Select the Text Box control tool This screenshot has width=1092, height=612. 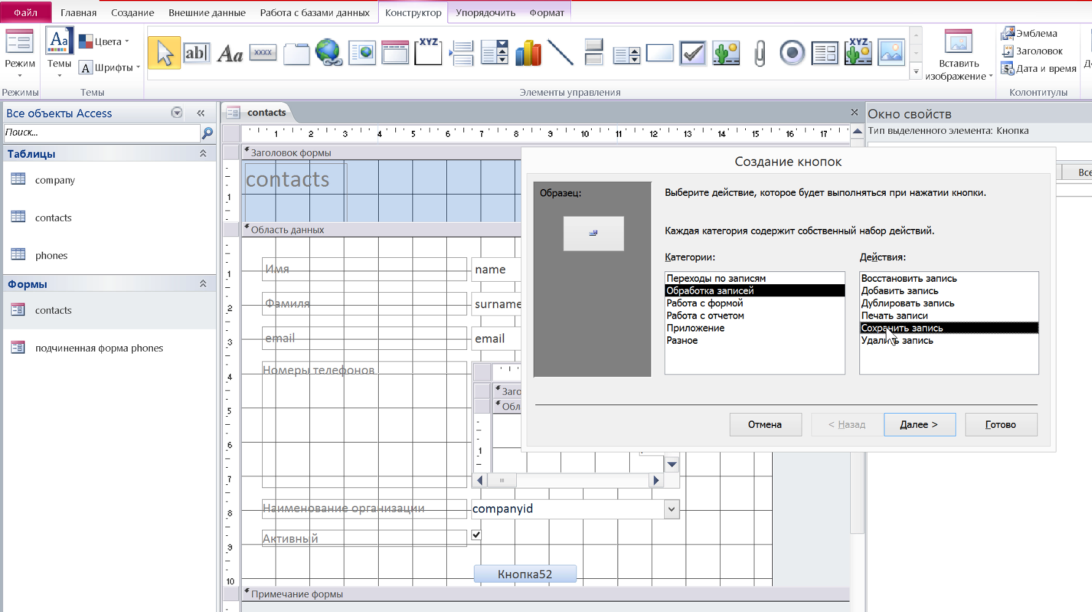pos(196,53)
